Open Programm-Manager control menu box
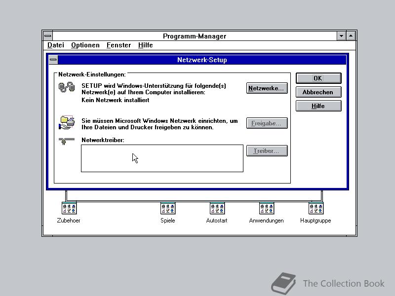 [x=47, y=36]
